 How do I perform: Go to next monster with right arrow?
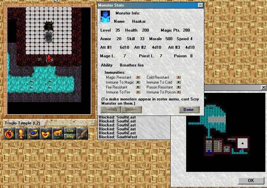click(132, 110)
